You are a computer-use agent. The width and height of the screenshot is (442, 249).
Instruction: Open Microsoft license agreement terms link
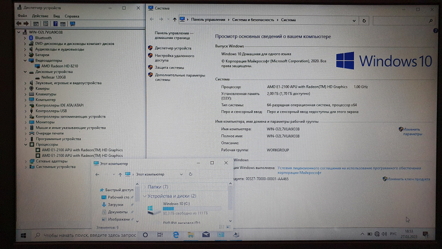pos(349,170)
